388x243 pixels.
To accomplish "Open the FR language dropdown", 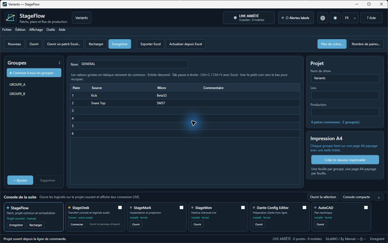I will pyautogui.click(x=350, y=18).
